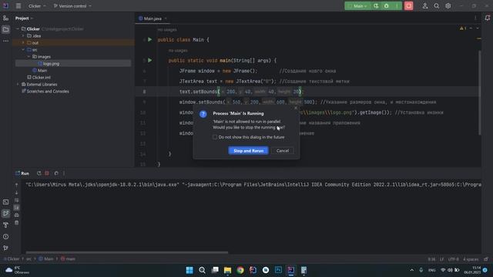Expand the .idea folder

(23, 36)
